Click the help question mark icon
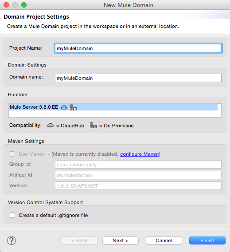Screen dimensions: 230x252 [12, 240]
